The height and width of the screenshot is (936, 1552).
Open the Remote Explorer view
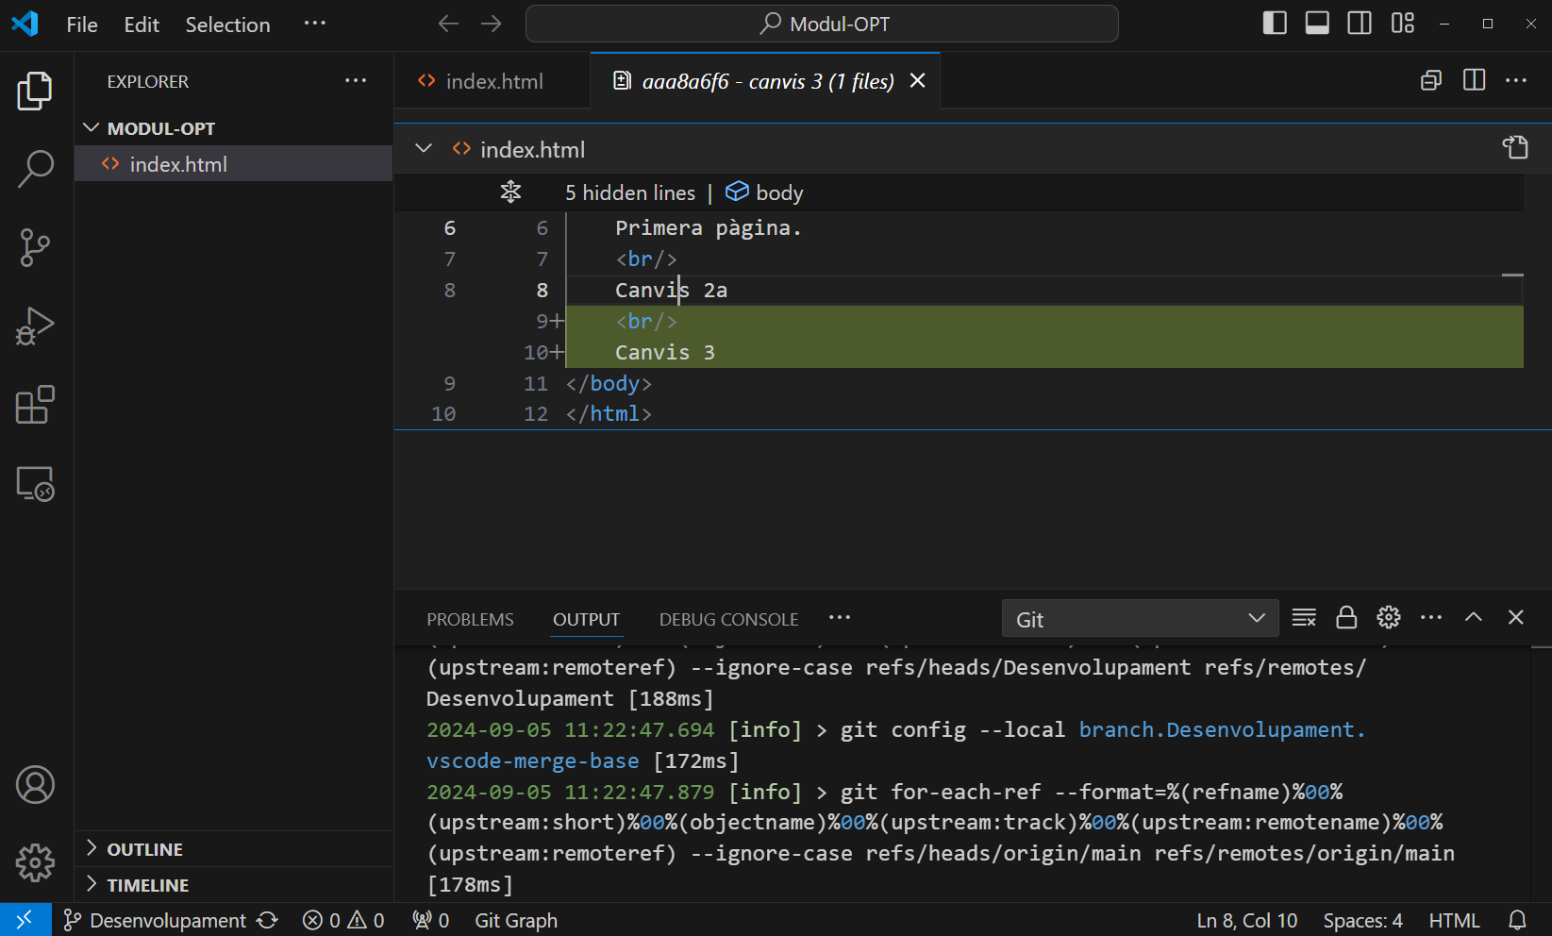(35, 484)
